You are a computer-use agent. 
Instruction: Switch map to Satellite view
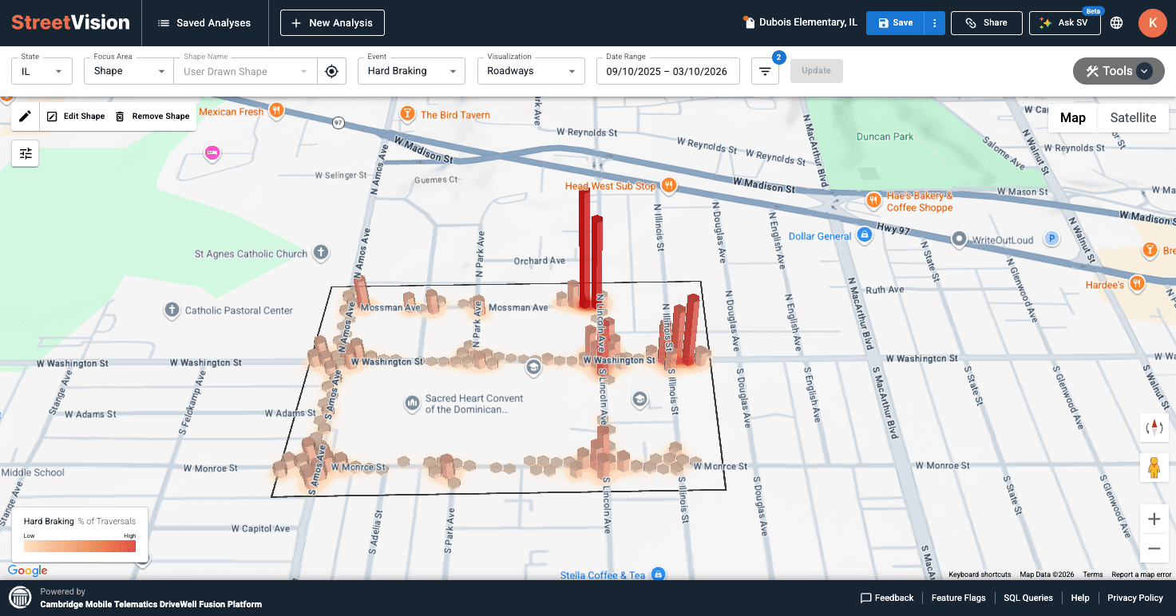point(1132,118)
